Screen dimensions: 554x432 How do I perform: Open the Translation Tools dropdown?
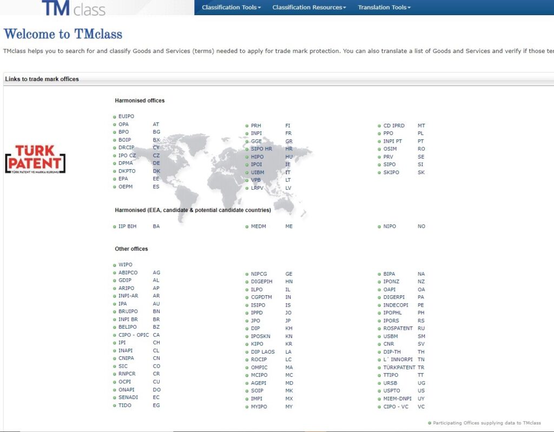pos(384,8)
